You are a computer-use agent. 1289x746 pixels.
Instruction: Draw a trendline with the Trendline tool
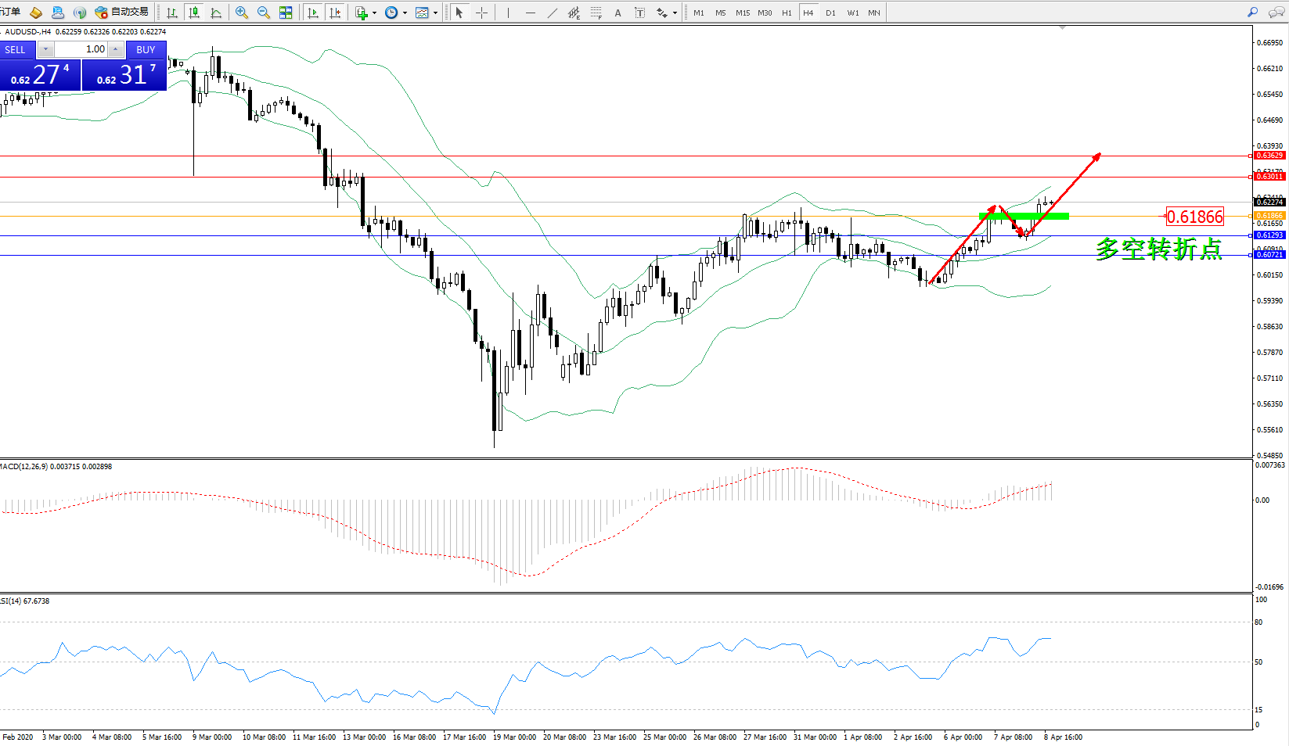[553, 13]
